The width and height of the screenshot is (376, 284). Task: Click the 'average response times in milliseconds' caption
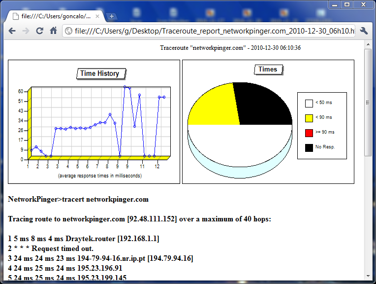click(100, 176)
